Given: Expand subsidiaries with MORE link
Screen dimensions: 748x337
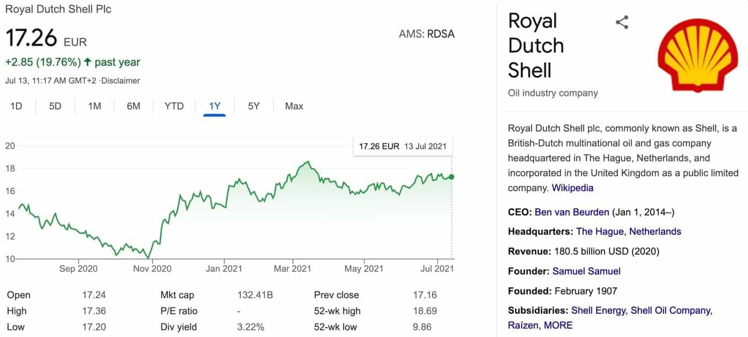Looking at the screenshot, I should (x=559, y=325).
